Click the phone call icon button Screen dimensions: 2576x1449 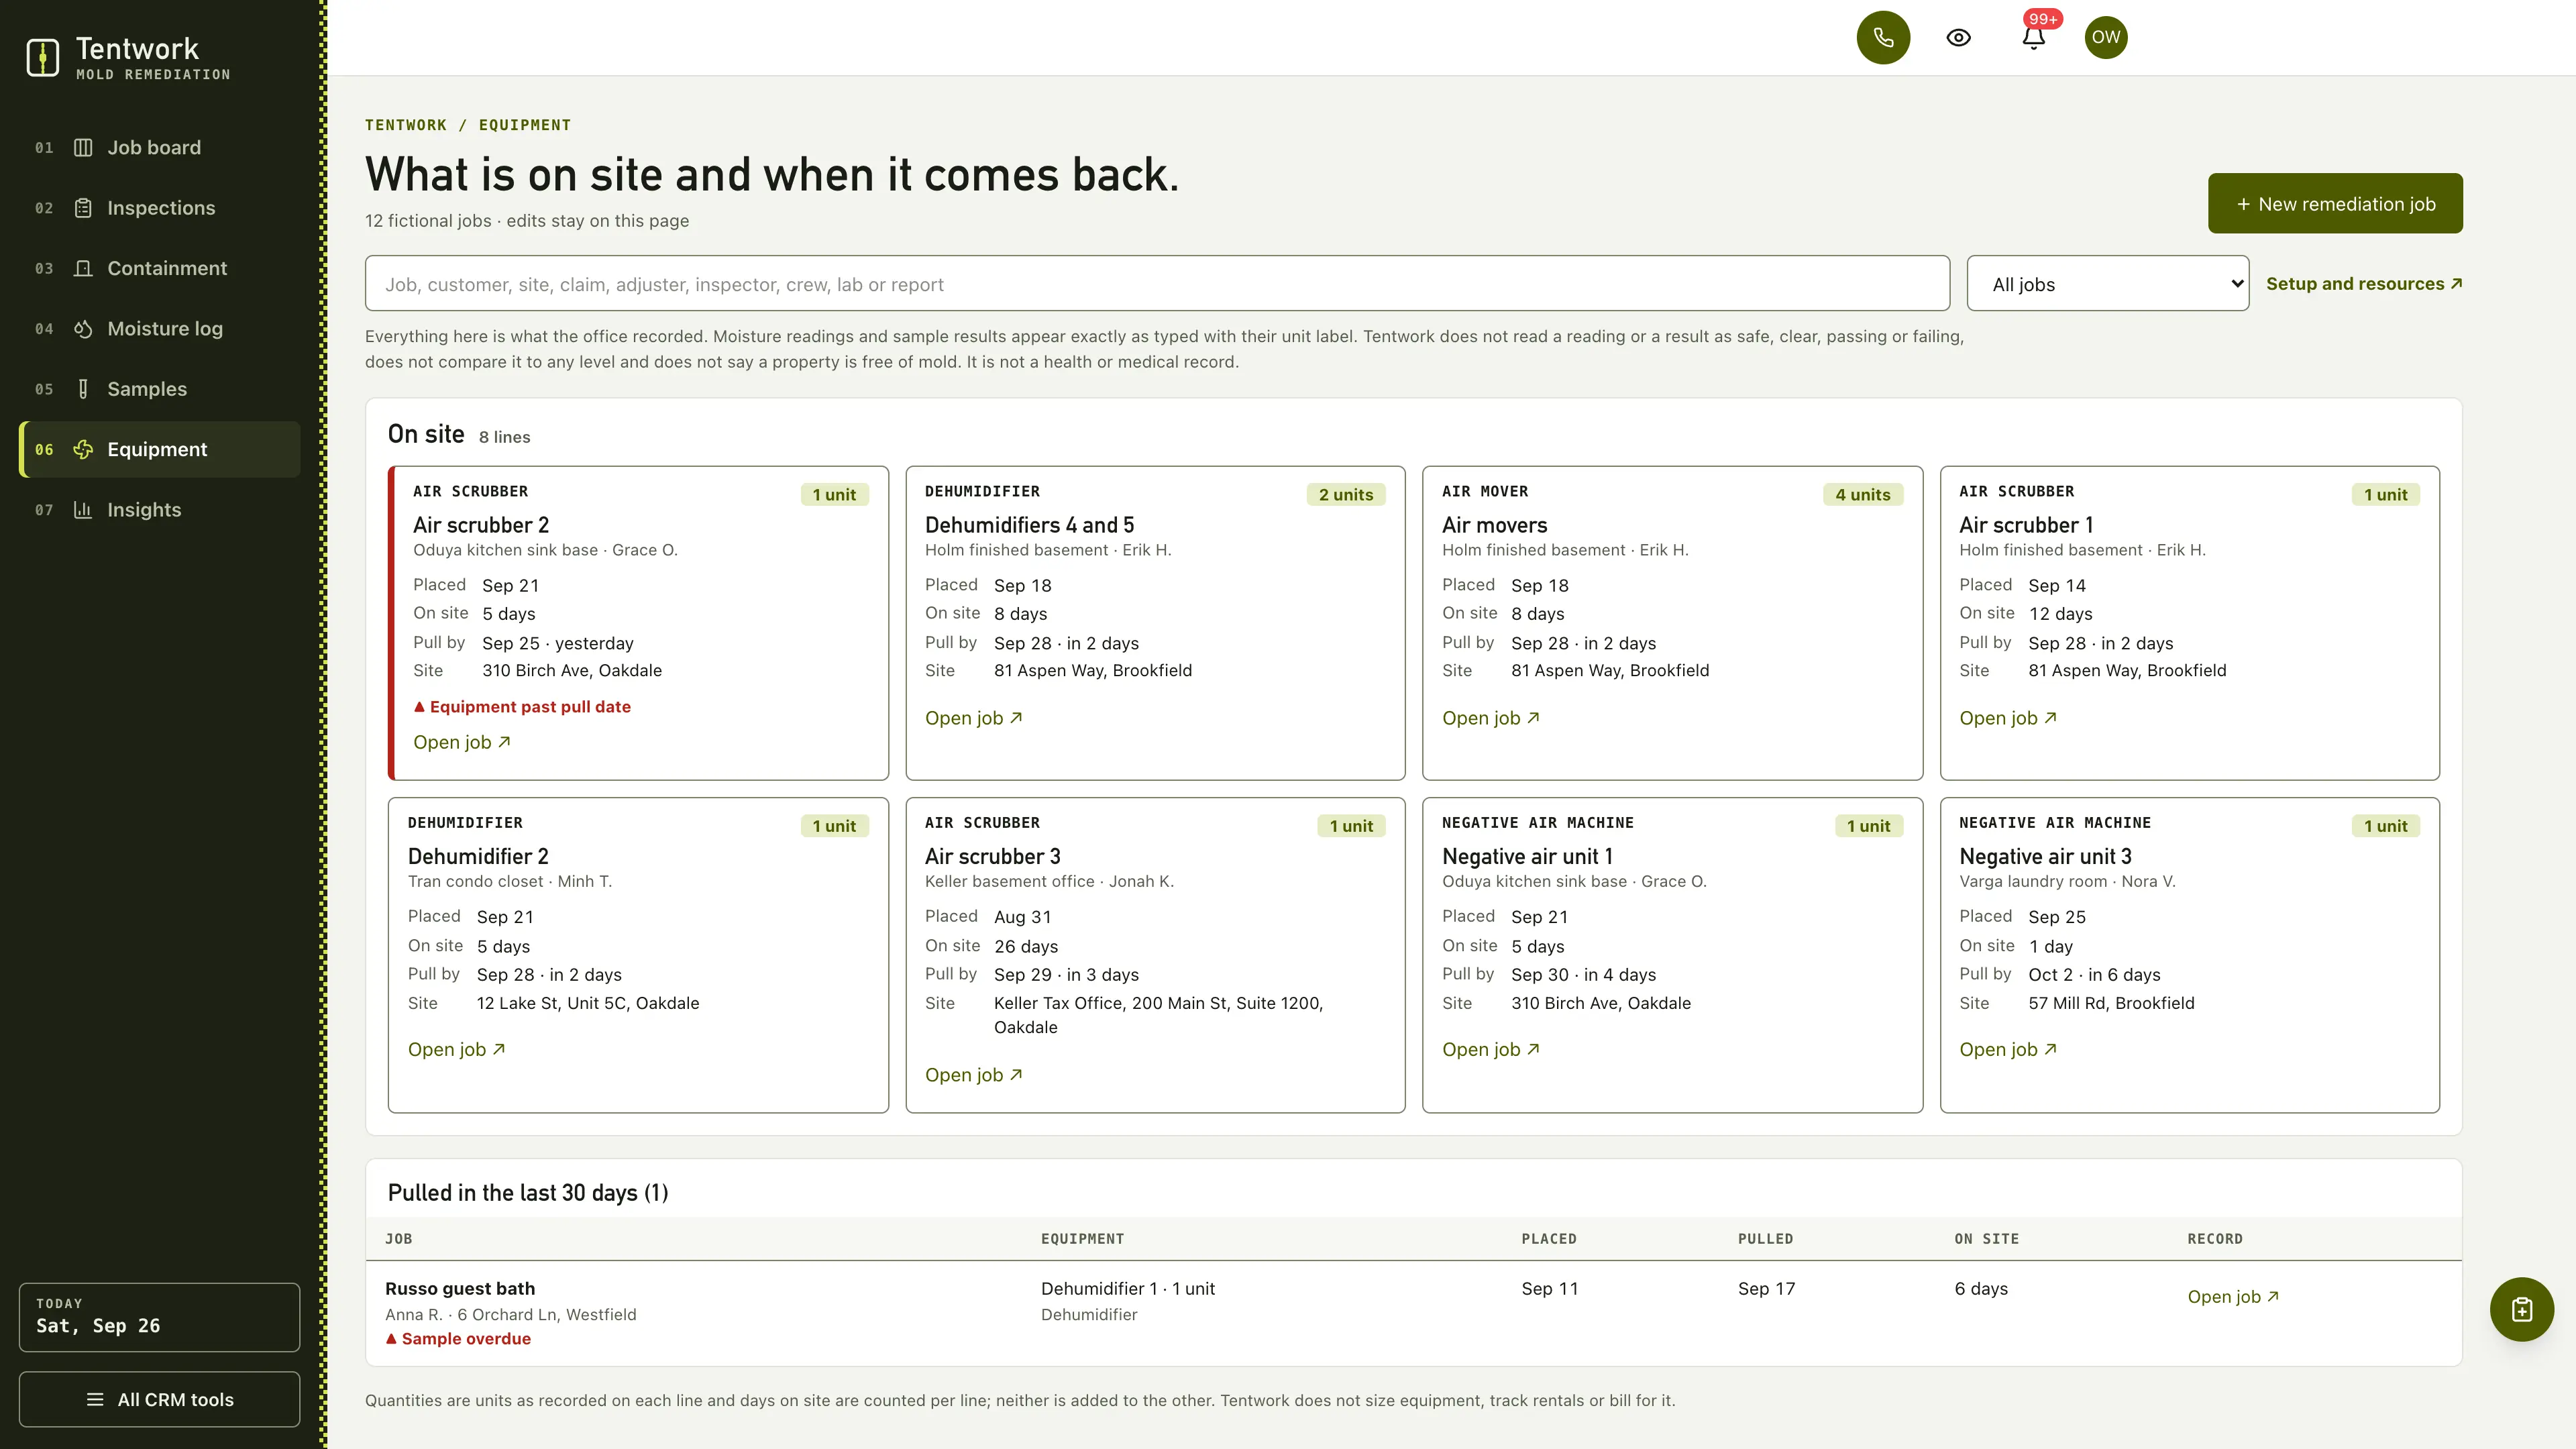tap(1883, 37)
